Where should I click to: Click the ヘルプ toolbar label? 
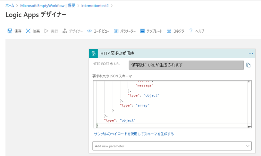(199, 31)
